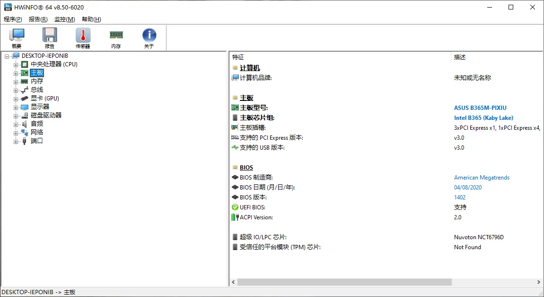Expand the 网络 tree node
This screenshot has width=544, height=297.
click(x=16, y=133)
